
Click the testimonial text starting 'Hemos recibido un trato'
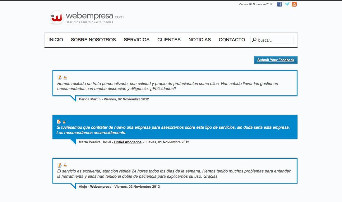pos(168,86)
